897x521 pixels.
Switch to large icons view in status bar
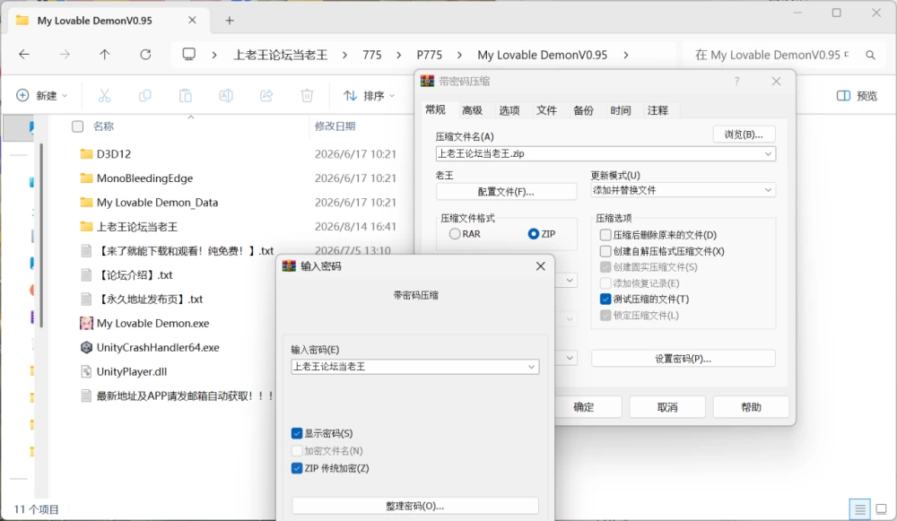pyautogui.click(x=882, y=509)
